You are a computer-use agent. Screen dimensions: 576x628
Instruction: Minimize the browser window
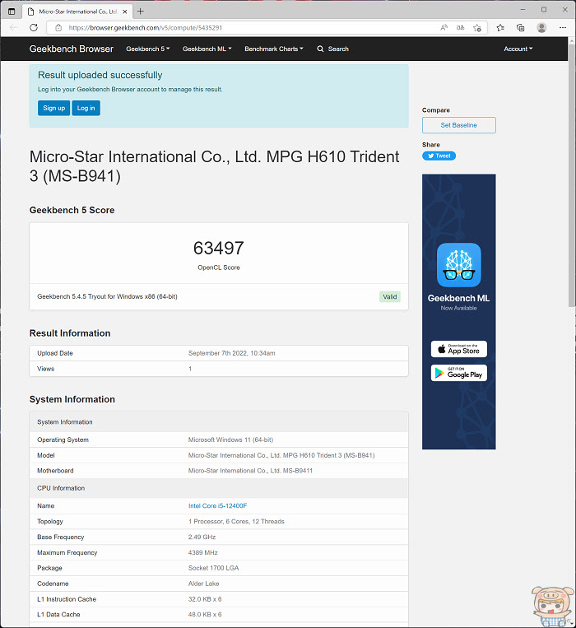[523, 10]
